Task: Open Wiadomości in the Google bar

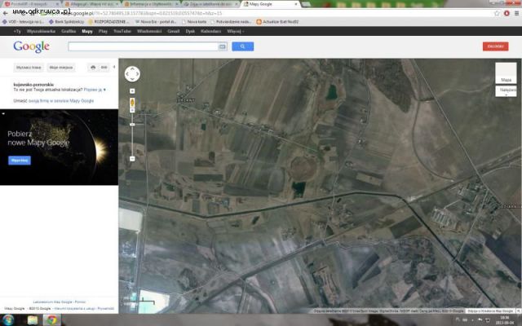Action: [149, 31]
